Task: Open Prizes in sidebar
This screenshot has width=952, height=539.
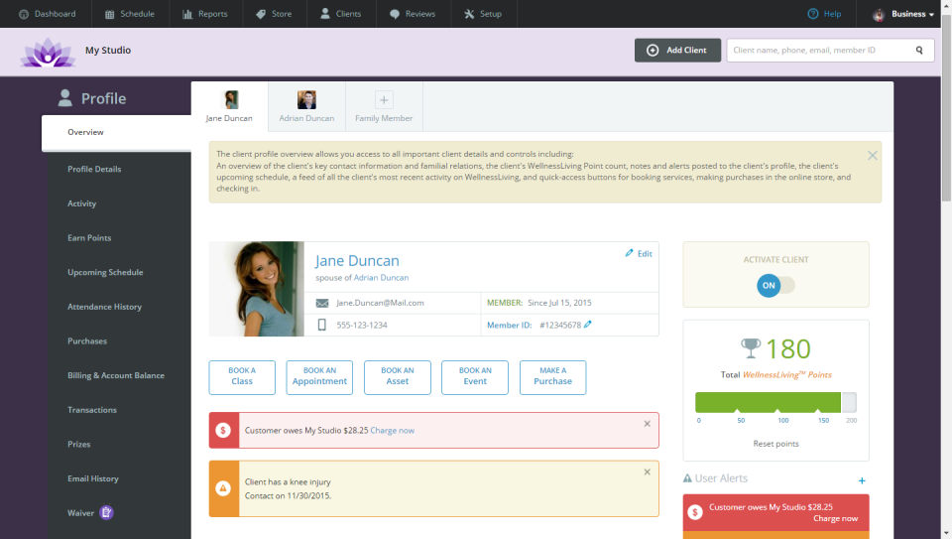Action: pos(79,445)
